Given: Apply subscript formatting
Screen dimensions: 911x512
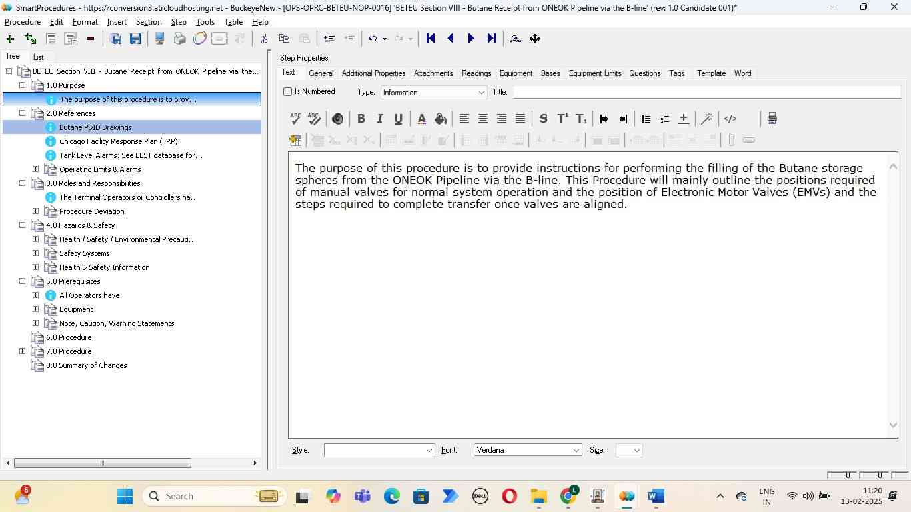Looking at the screenshot, I should 582,119.
